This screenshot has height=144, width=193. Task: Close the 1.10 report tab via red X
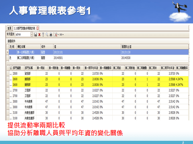click(37, 28)
